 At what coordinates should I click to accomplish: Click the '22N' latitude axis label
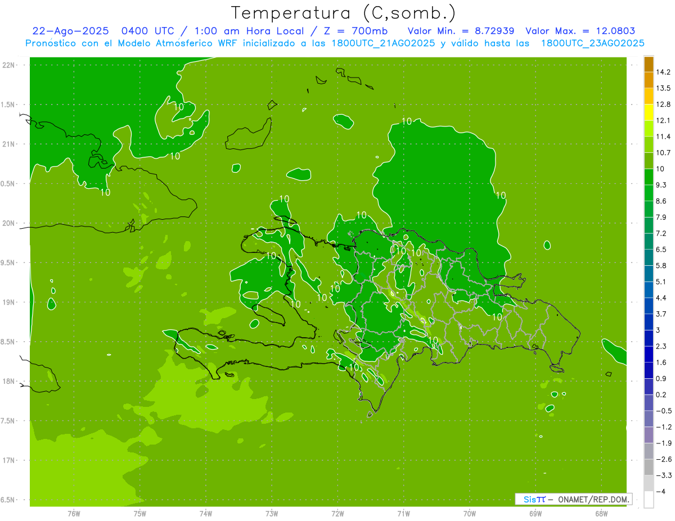point(9,65)
